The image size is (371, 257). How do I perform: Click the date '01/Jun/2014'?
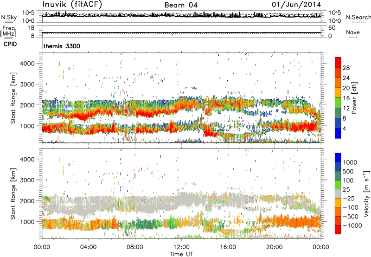[296, 5]
